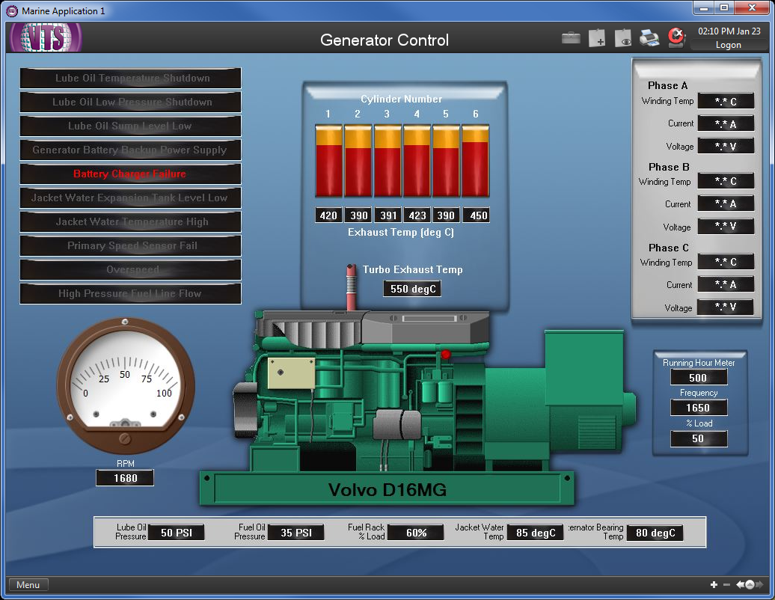The height and width of the screenshot is (600, 775).
Task: Click the Fuel Rack % Load 60% value
Action: [x=416, y=533]
